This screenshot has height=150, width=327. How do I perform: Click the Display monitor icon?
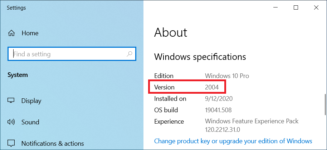point(11,100)
